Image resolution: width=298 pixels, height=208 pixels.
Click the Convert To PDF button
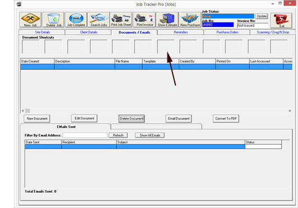[226, 118]
